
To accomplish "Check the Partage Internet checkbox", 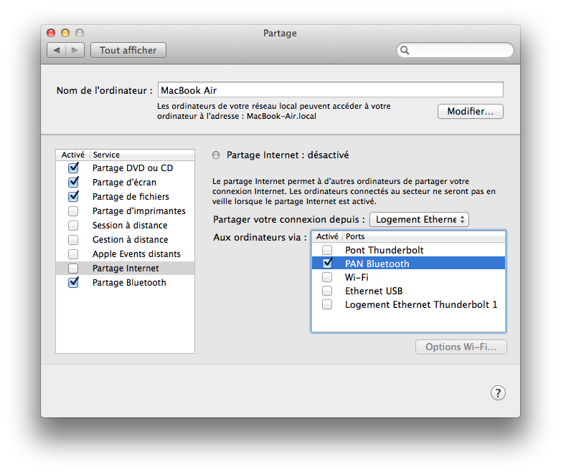I will (73, 269).
